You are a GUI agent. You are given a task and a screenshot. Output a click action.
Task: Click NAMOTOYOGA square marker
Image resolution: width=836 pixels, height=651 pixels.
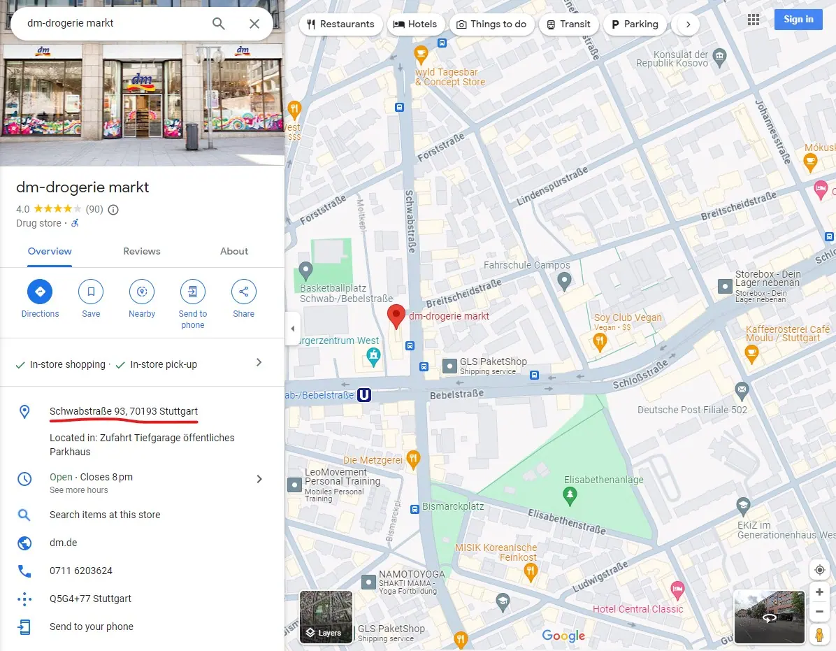368,582
